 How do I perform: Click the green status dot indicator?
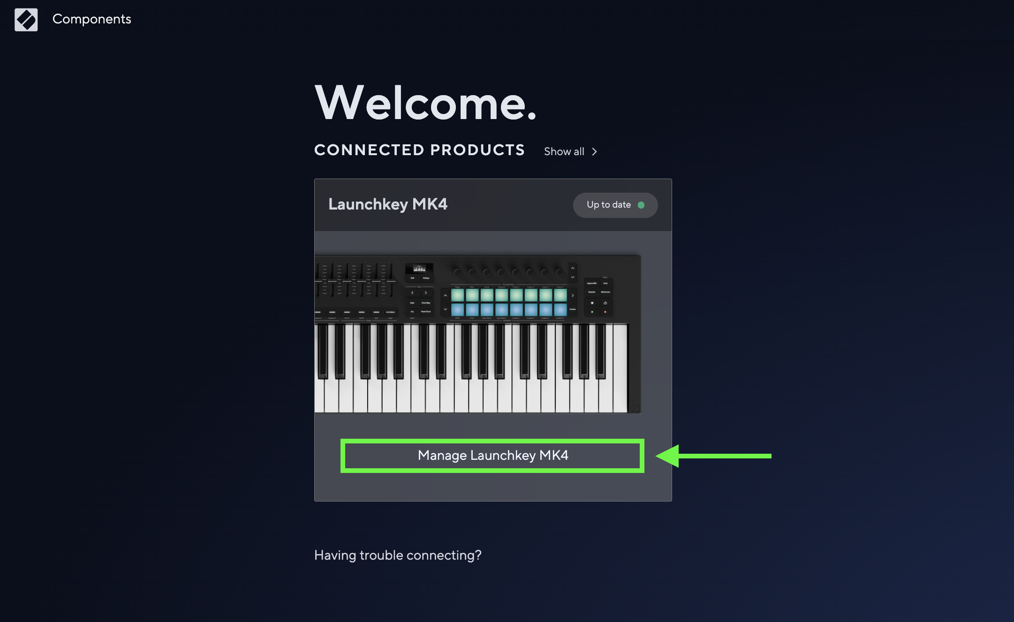tap(641, 205)
